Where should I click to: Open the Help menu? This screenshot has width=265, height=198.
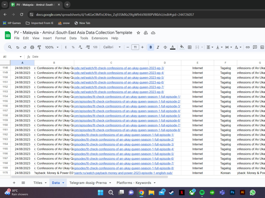pyautogui.click(x=115, y=38)
